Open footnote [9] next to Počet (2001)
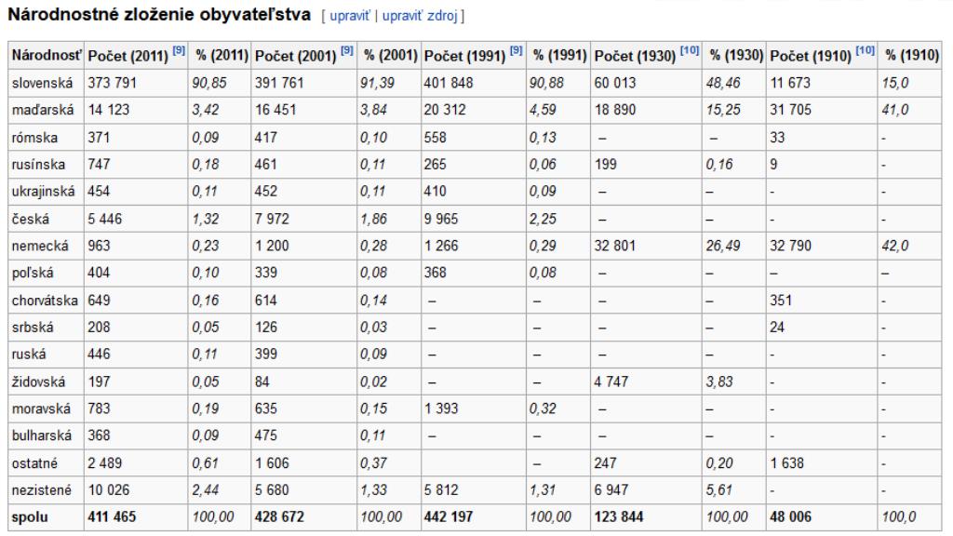Image resolution: width=953 pixels, height=536 pixels. [346, 50]
